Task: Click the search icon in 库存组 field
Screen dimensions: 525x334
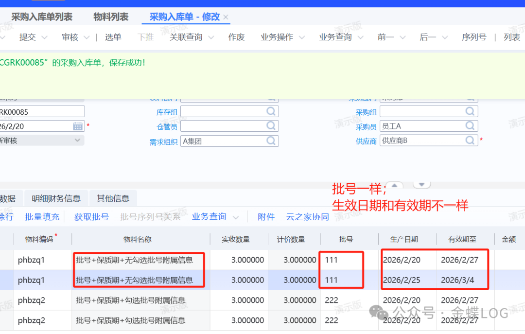Action: point(271,112)
